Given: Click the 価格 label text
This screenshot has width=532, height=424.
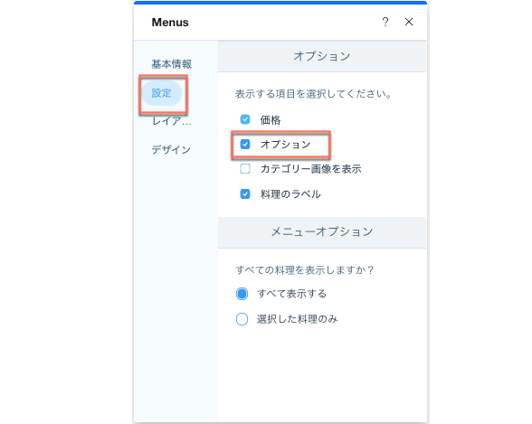Looking at the screenshot, I should click(x=271, y=119).
